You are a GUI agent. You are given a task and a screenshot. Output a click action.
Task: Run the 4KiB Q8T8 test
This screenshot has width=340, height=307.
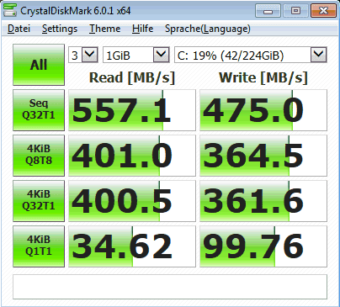tap(39, 156)
